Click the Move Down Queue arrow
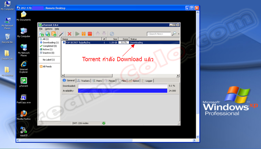The image size is (261, 149). click(x=104, y=34)
